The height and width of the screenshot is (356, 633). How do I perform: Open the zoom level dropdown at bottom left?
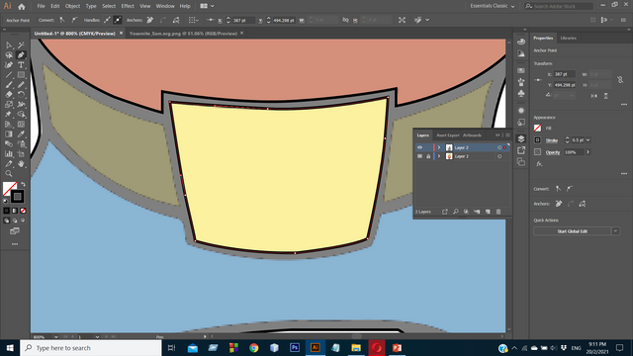(x=55, y=336)
